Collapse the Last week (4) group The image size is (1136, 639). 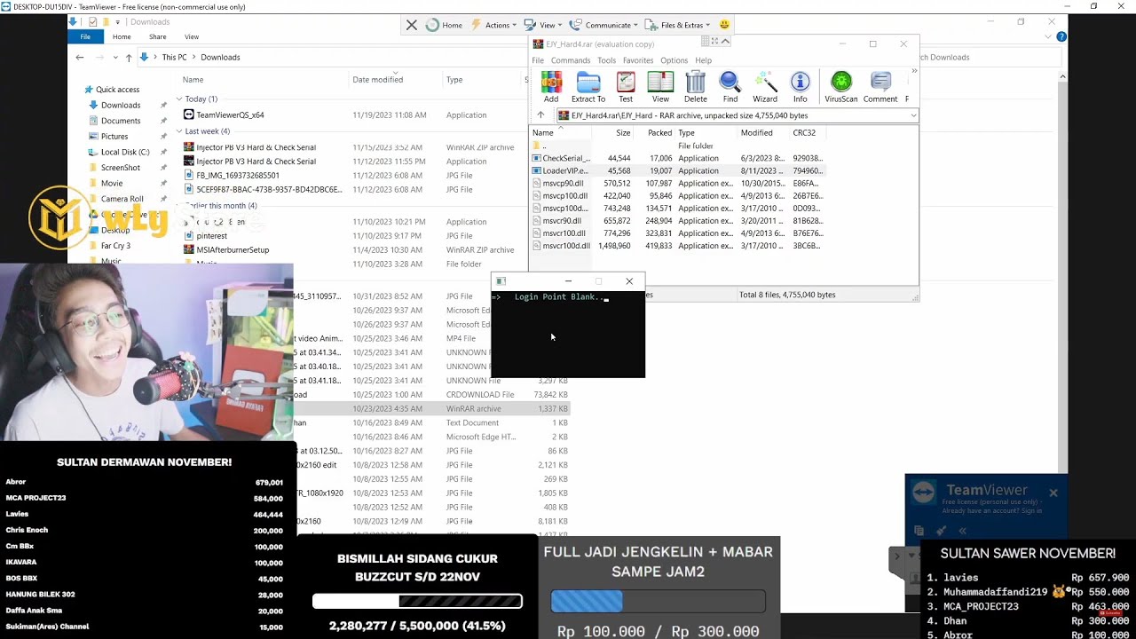179,130
